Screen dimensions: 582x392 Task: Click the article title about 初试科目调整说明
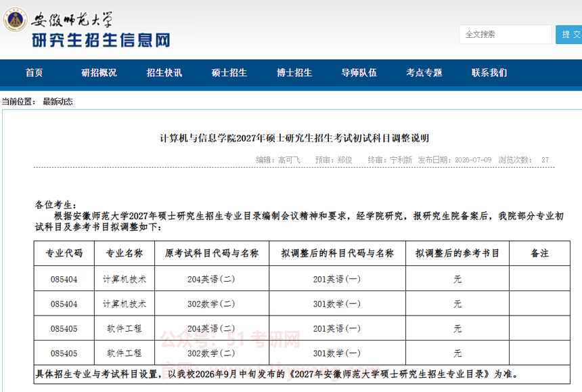pyautogui.click(x=294, y=138)
